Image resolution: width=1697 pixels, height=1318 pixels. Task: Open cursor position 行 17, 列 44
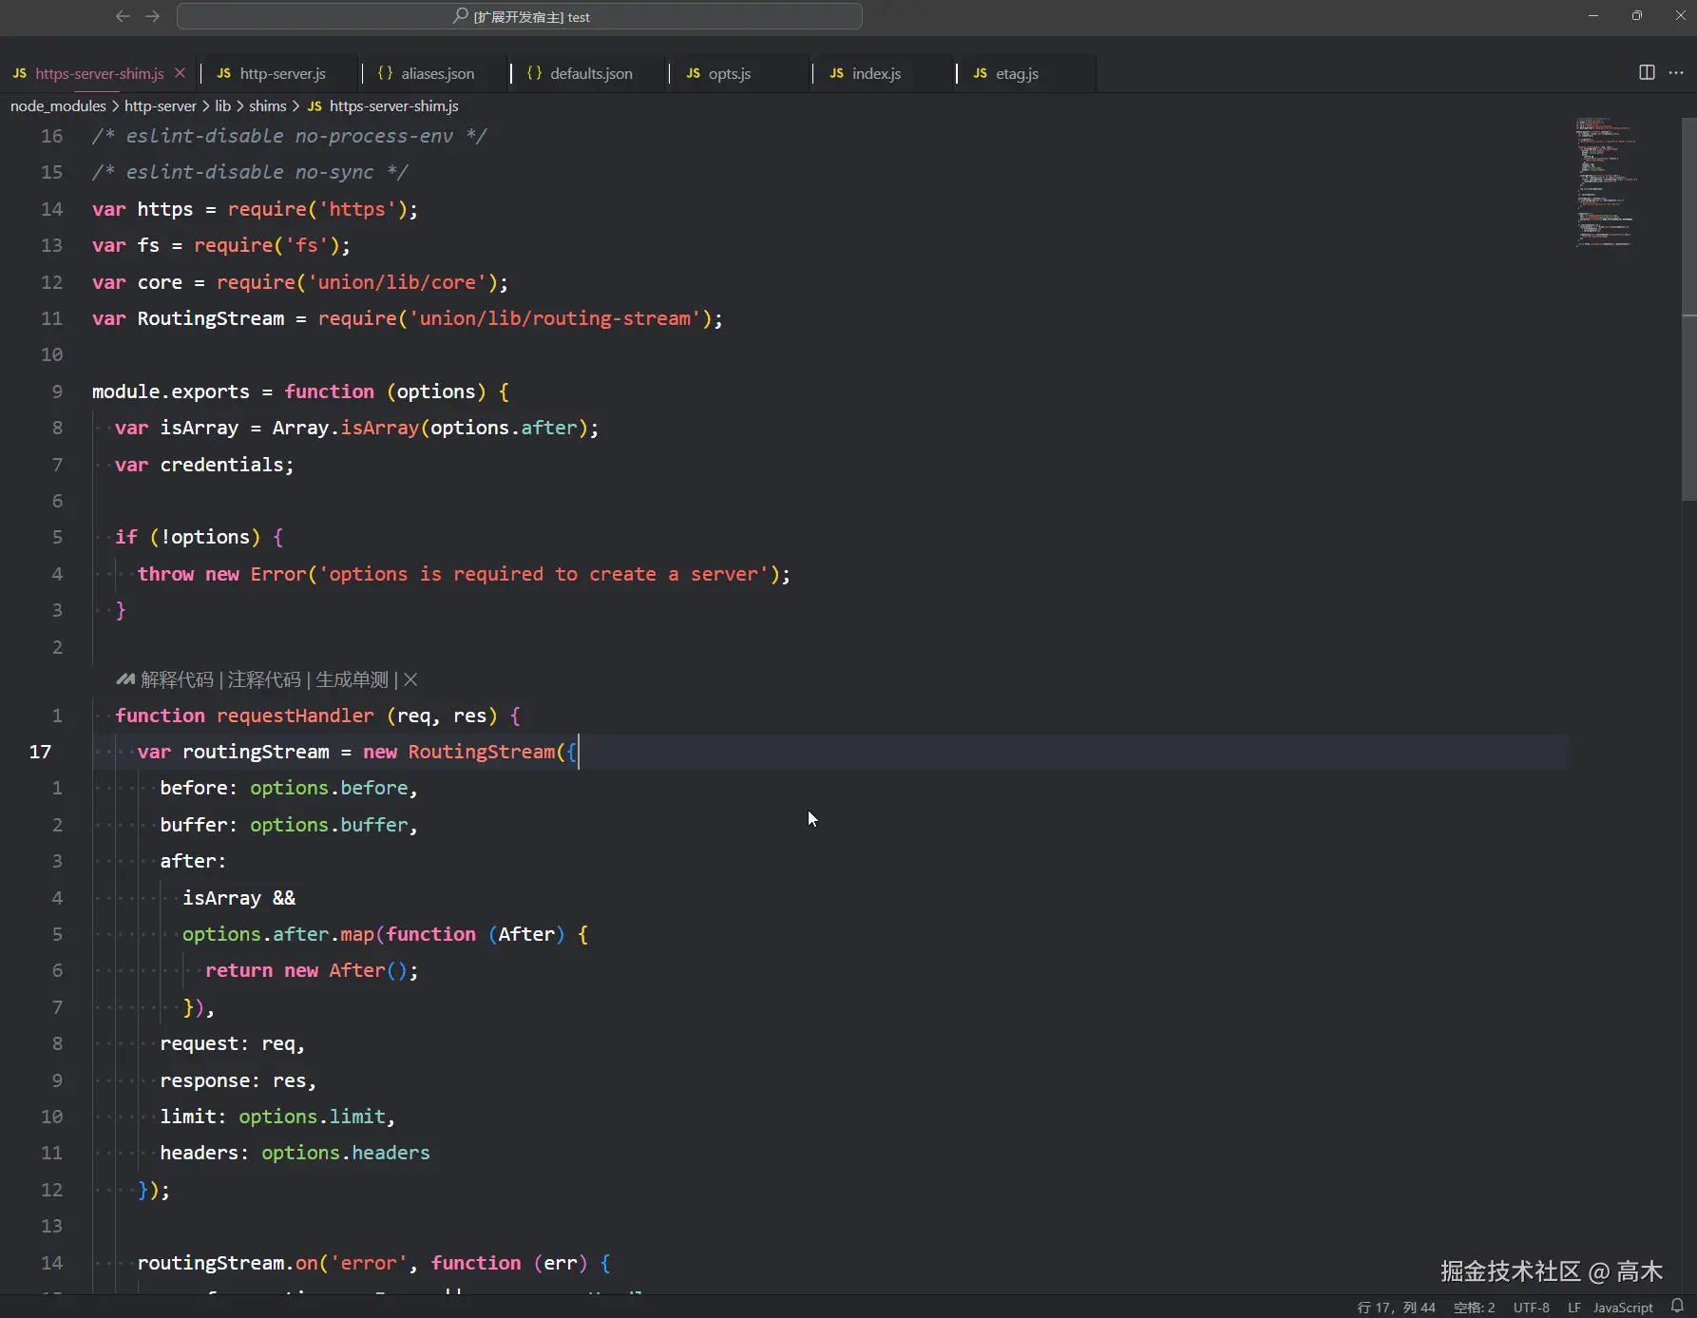[1396, 1308]
